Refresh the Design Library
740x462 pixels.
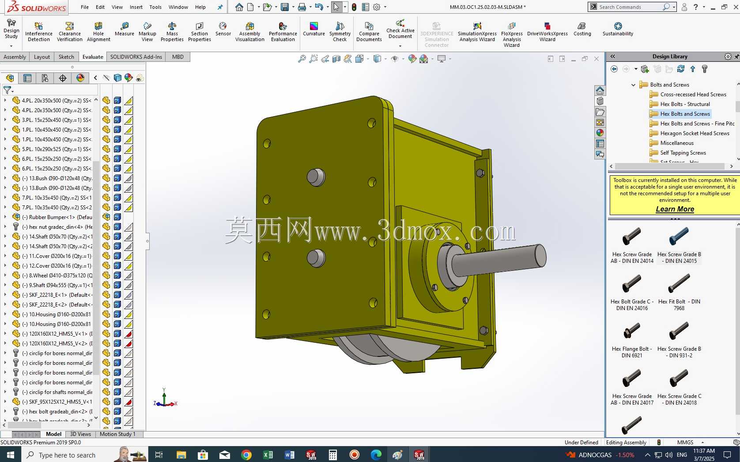point(681,69)
